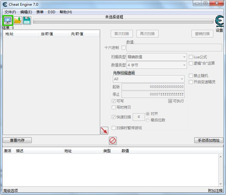Click the 再次扫描 next scan button
Viewport: 226px width, 195px height.
click(147, 34)
